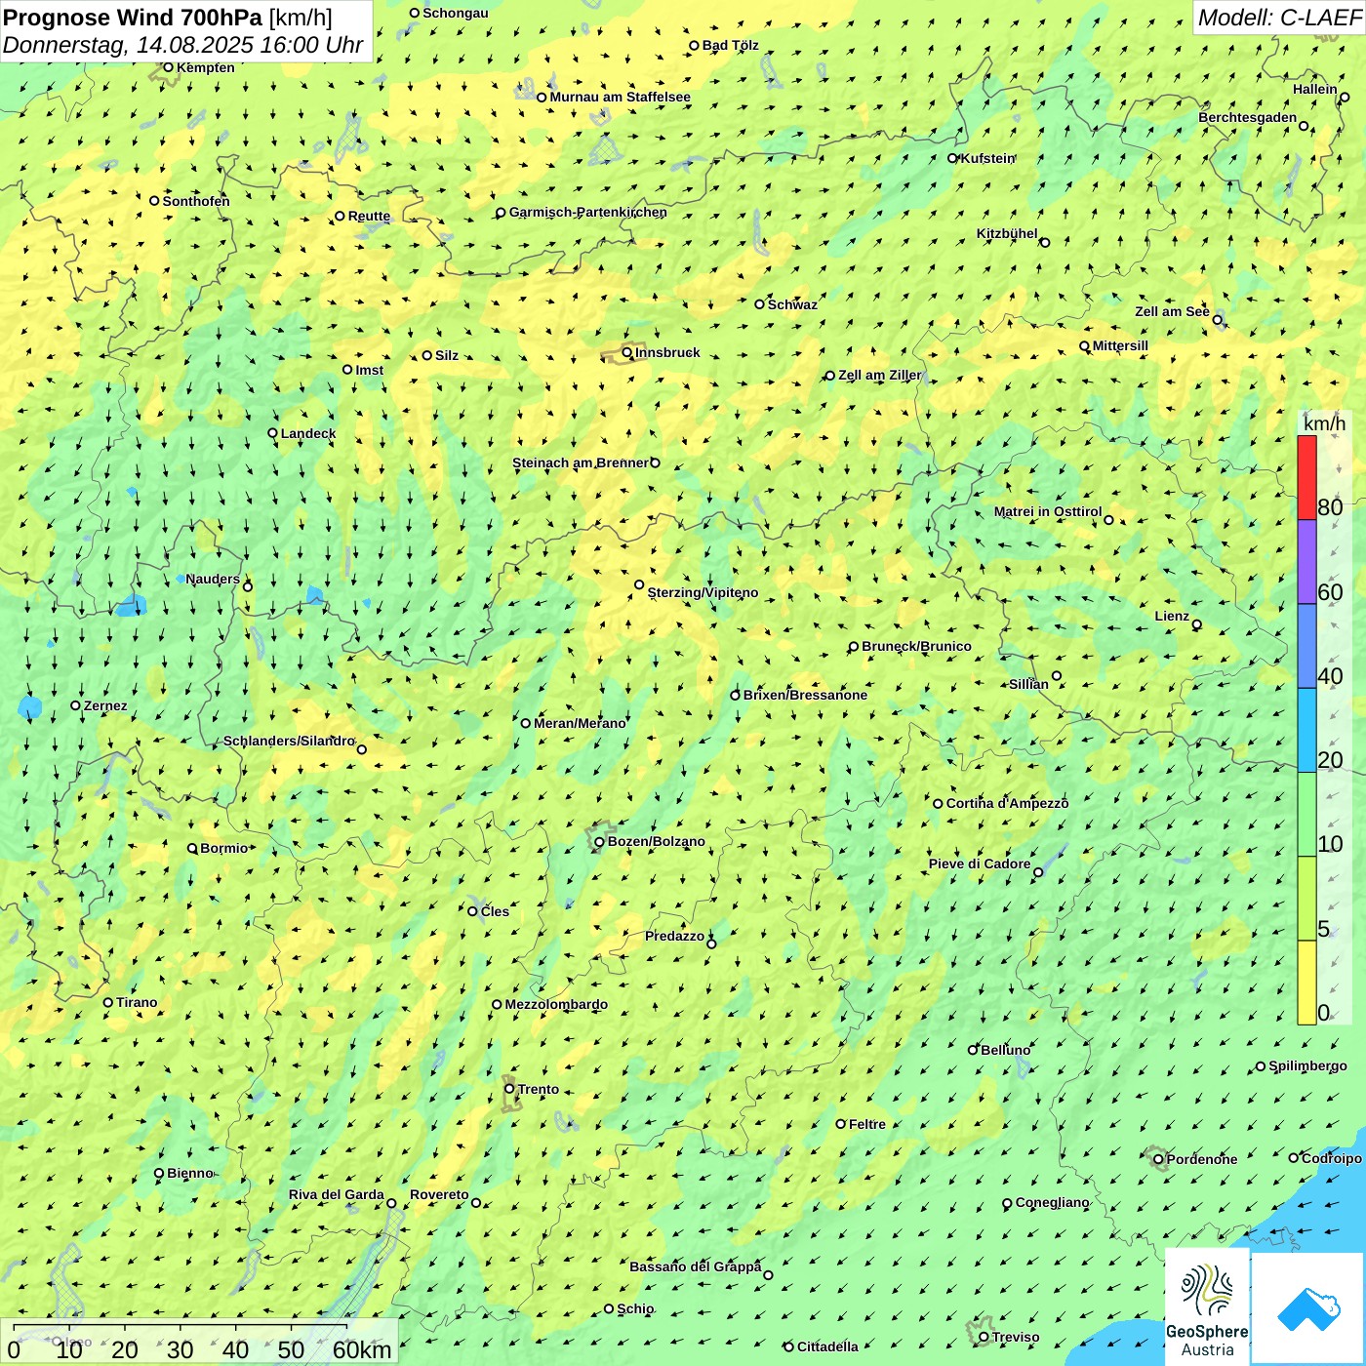This screenshot has height=1366, width=1366.
Task: Select the Meran/Merano label
Action: click(x=580, y=723)
